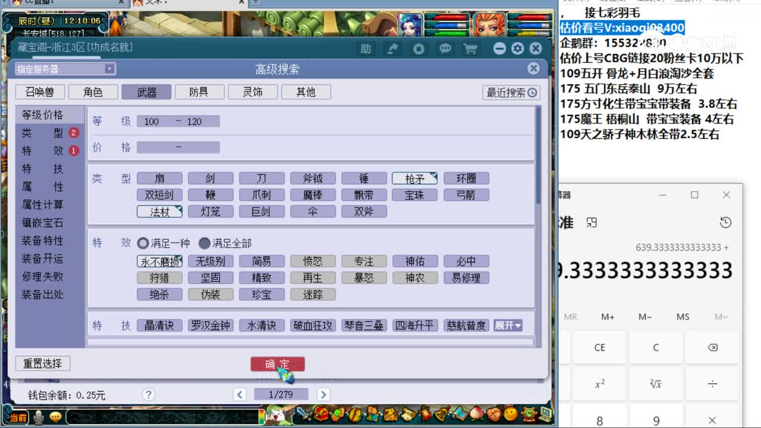Open the chat bubble icon in 藏宝阁 title bar
761x428 pixels.
click(x=445, y=49)
